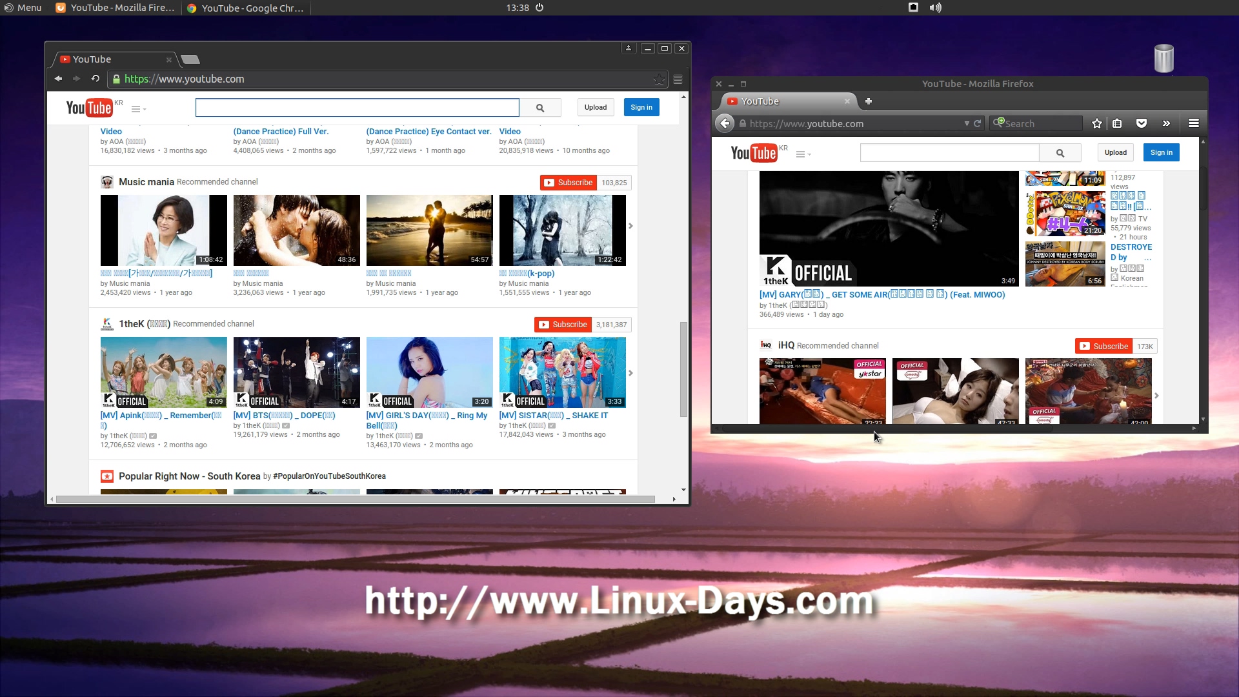Open Chrome hamburger menu
This screenshot has width=1239, height=697.
[x=678, y=79]
